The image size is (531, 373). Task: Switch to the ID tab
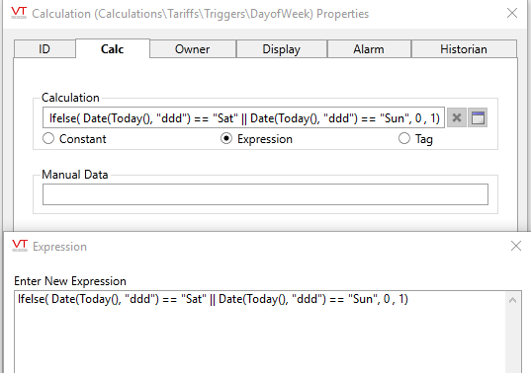point(44,49)
